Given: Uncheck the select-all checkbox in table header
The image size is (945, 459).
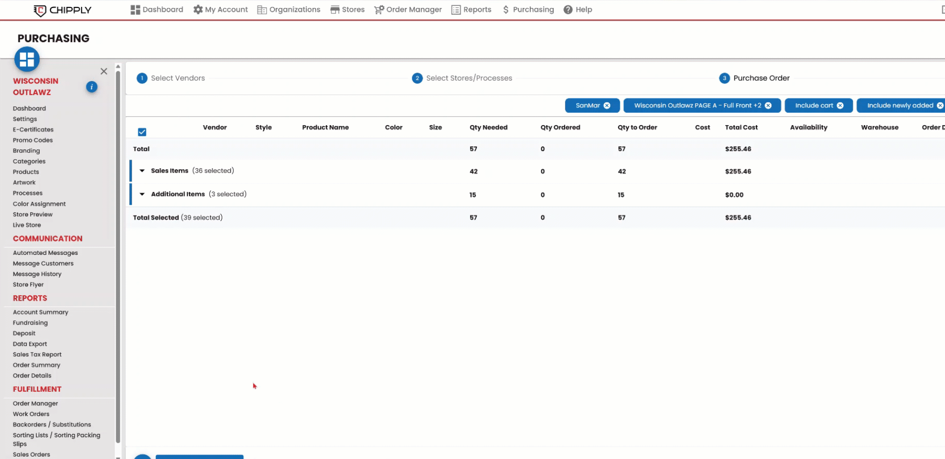Looking at the screenshot, I should click(x=142, y=132).
